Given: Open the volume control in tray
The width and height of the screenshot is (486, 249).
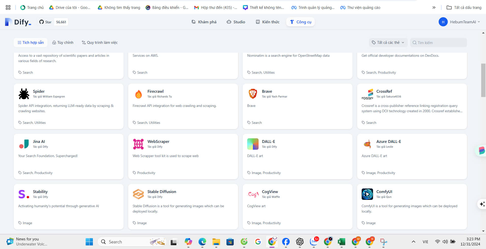Looking at the screenshot, I should coord(445,242).
